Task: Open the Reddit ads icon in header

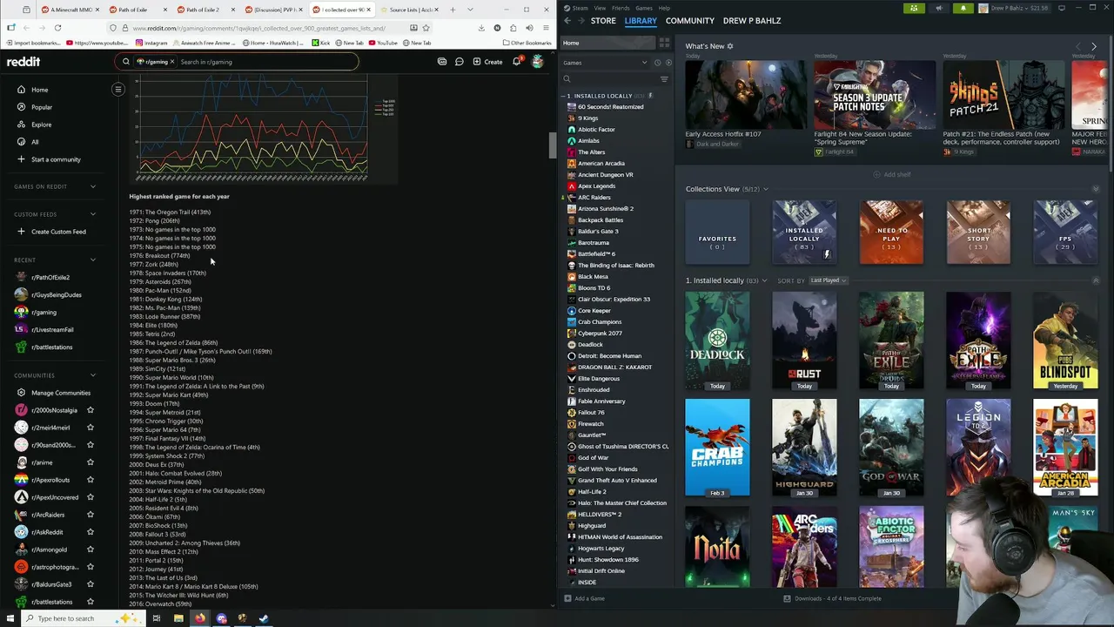Action: [442, 62]
